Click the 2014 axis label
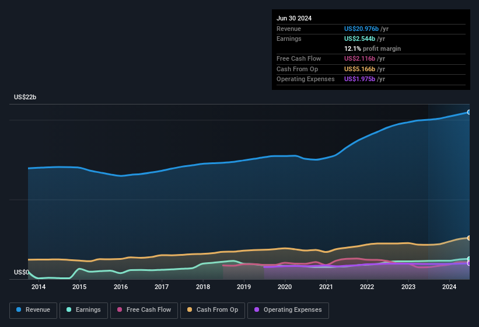The width and height of the screenshot is (479, 327). coord(39,287)
